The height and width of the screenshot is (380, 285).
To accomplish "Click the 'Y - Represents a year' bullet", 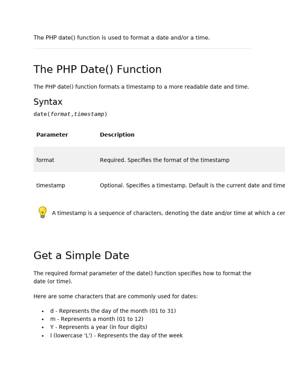I will 98,327.
